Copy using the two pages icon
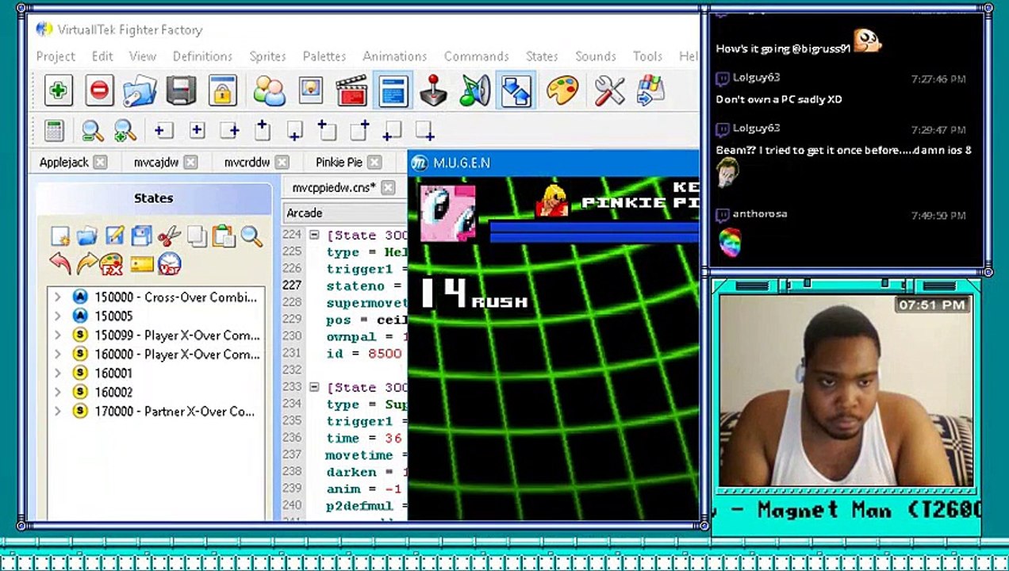Viewport: 1009px width, 571px height. tap(197, 236)
